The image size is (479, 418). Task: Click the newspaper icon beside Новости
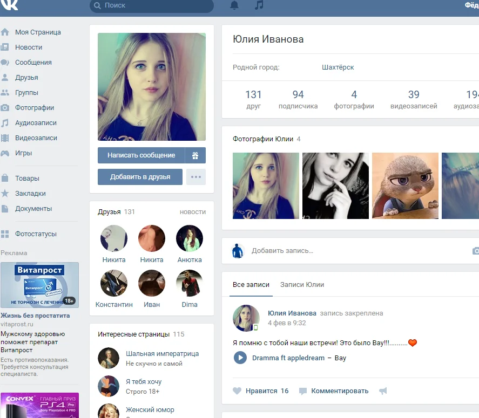(5, 47)
